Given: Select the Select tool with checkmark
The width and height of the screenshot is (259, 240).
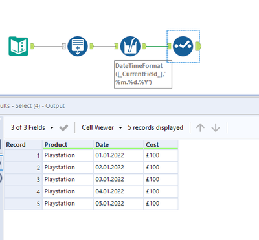Looking at the screenshot, I should pos(183,46).
